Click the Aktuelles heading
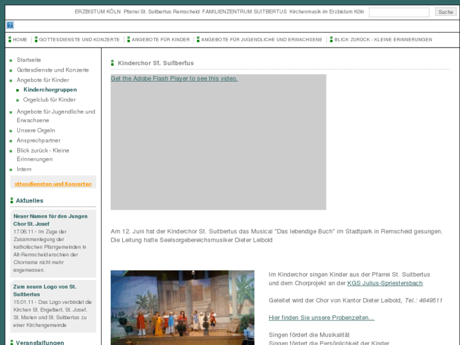The image size is (460, 345). tap(29, 201)
